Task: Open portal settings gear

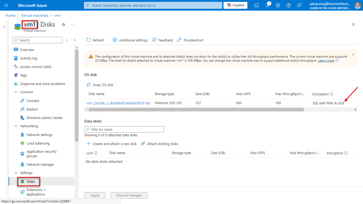Action: [x=278, y=5]
